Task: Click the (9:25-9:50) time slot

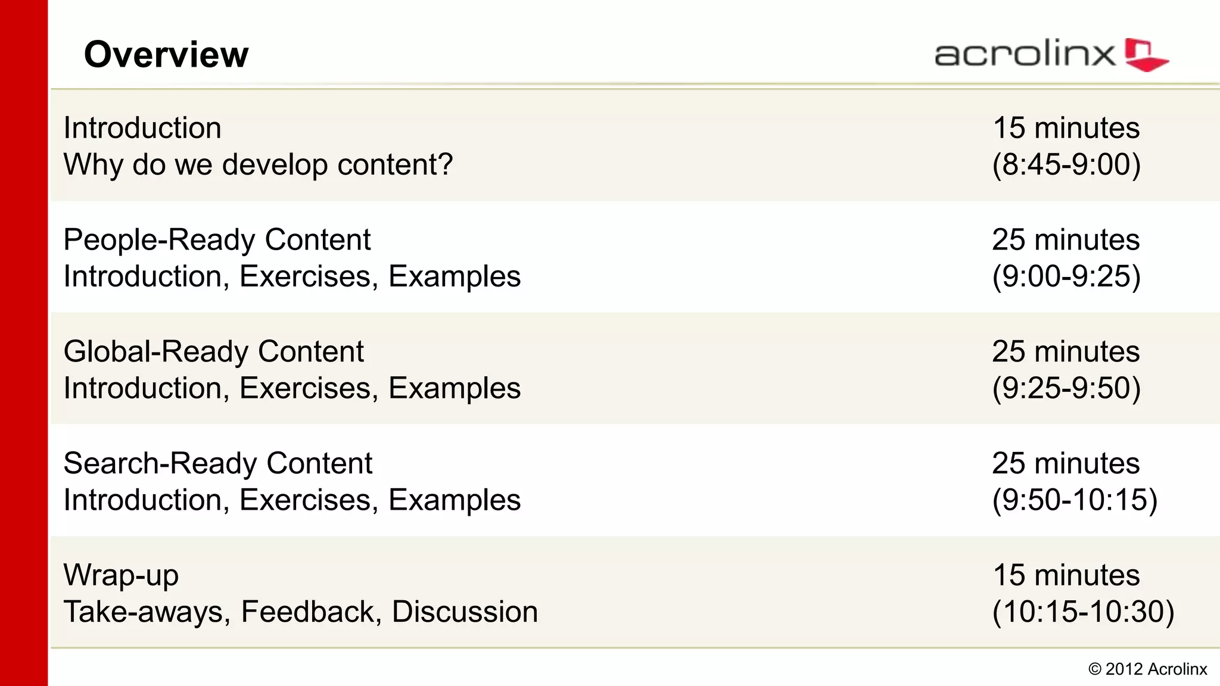Action: [1066, 389]
